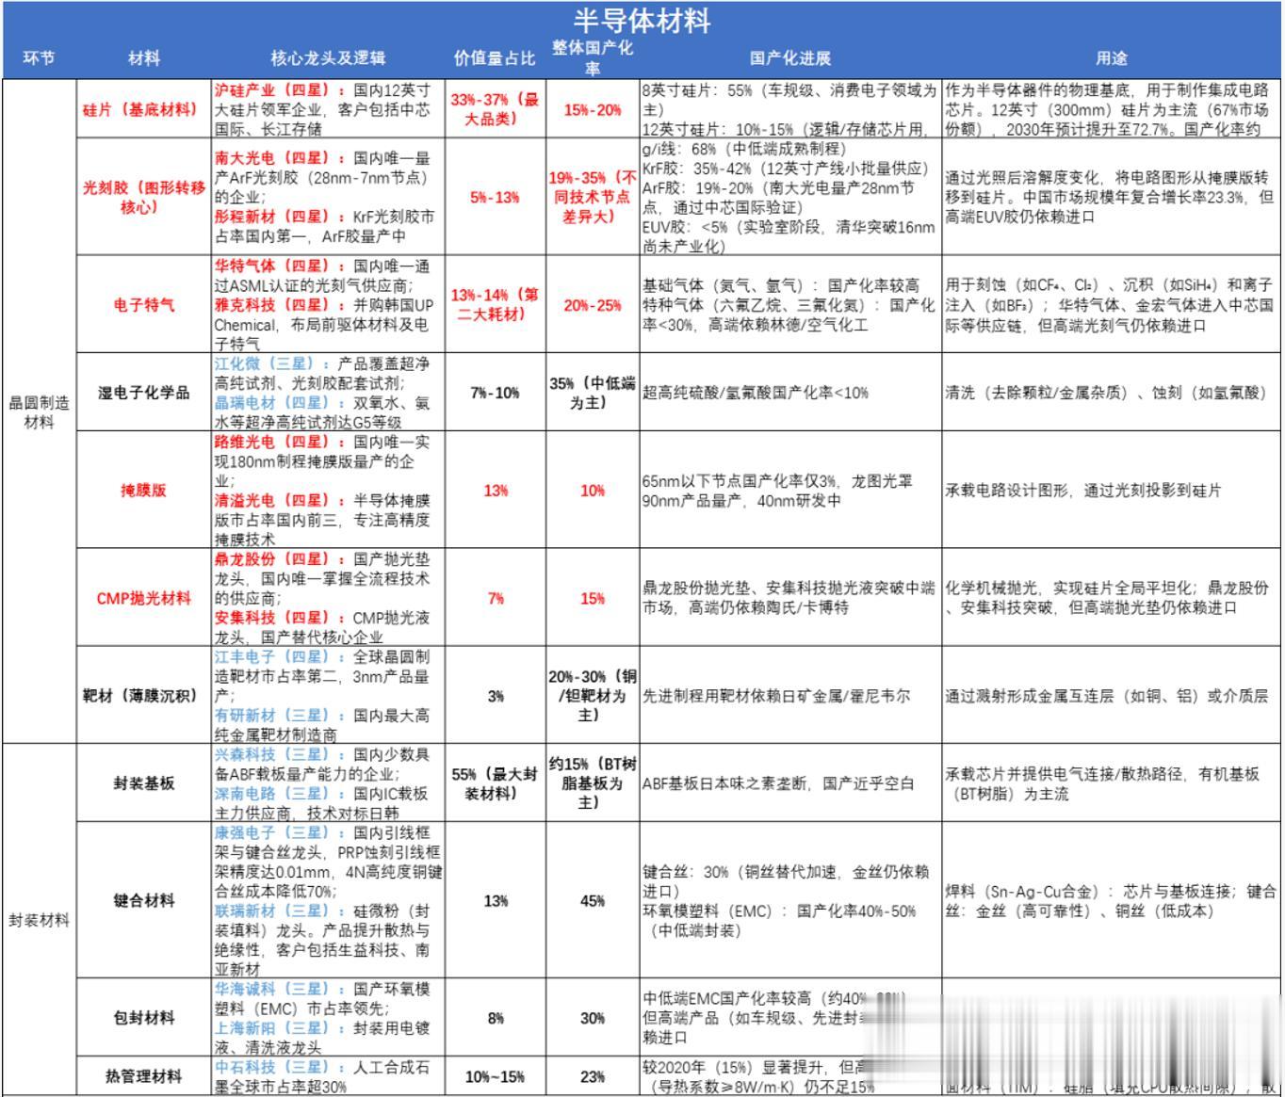Select the 环节 column header
1285x1097 pixels.
(39, 58)
